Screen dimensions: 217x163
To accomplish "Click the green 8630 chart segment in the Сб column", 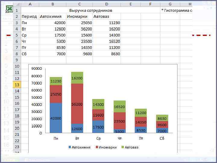I will [162, 118].
